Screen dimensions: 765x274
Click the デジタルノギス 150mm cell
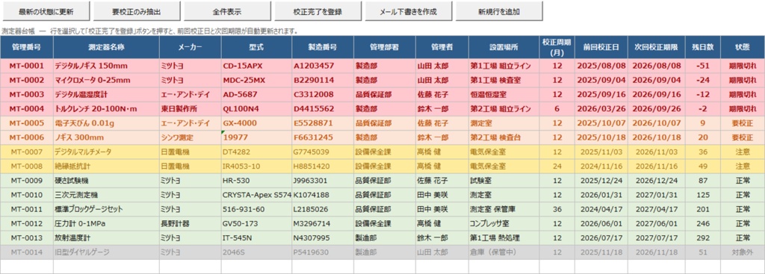pyautogui.click(x=106, y=66)
